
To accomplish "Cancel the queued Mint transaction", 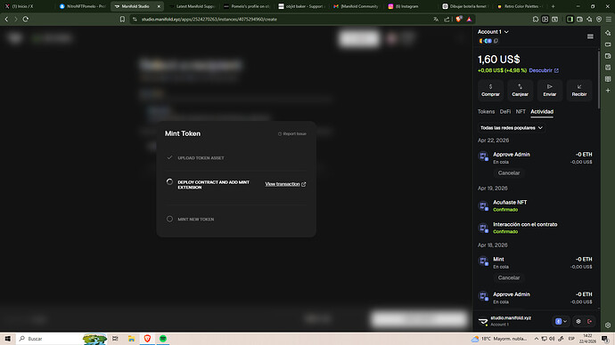I will pyautogui.click(x=509, y=277).
